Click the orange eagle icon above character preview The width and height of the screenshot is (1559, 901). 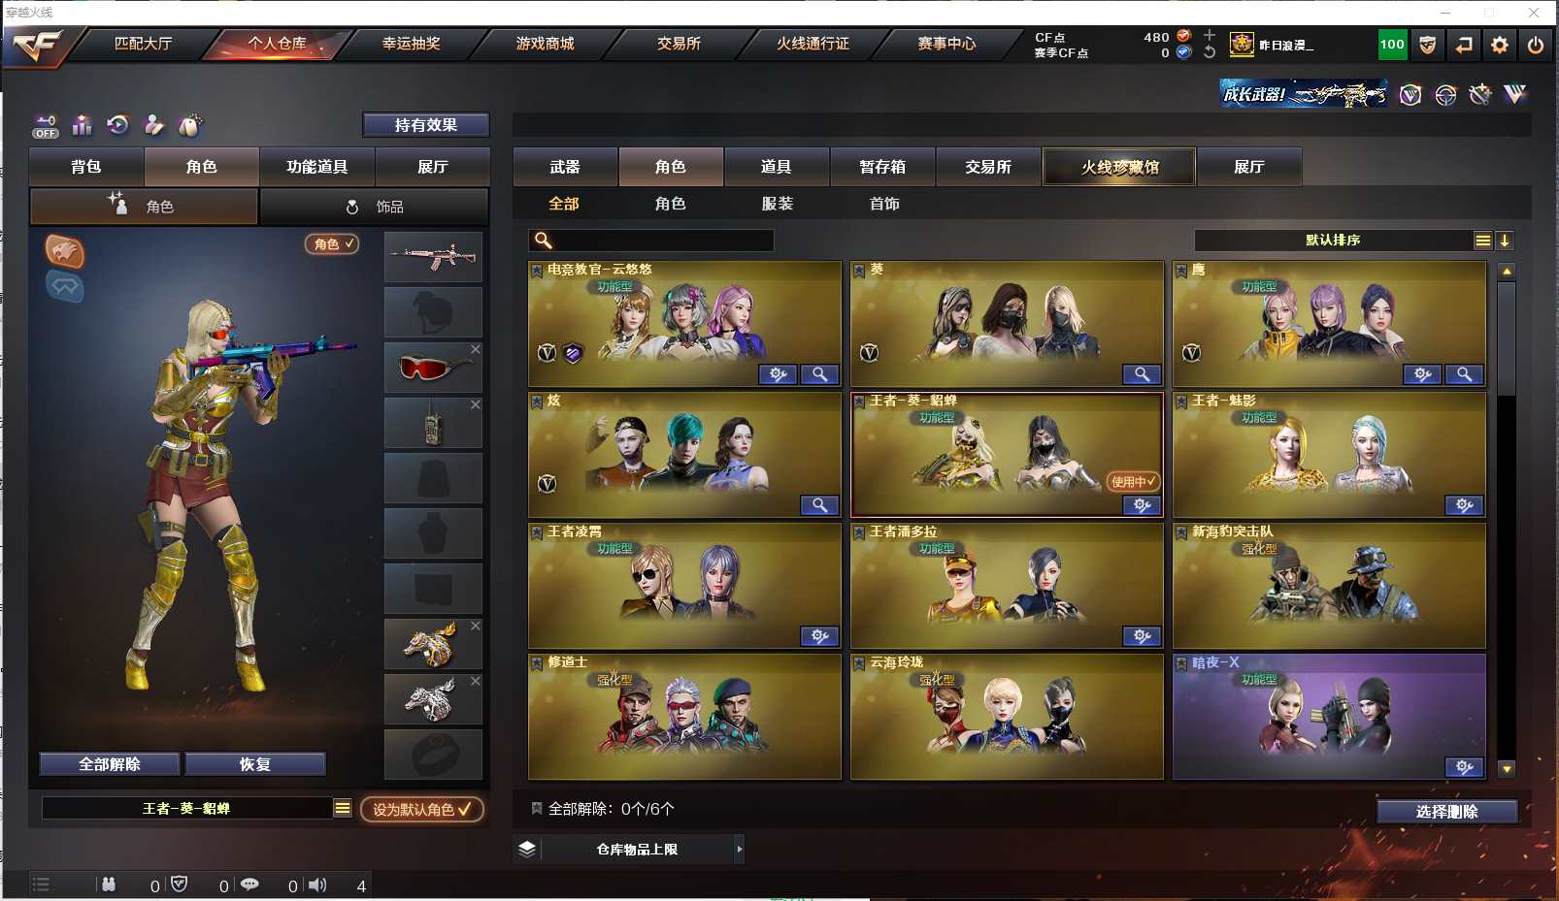click(x=65, y=252)
